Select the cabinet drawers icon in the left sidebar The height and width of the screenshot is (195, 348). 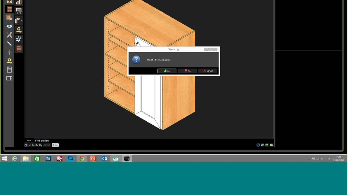click(x=10, y=9)
